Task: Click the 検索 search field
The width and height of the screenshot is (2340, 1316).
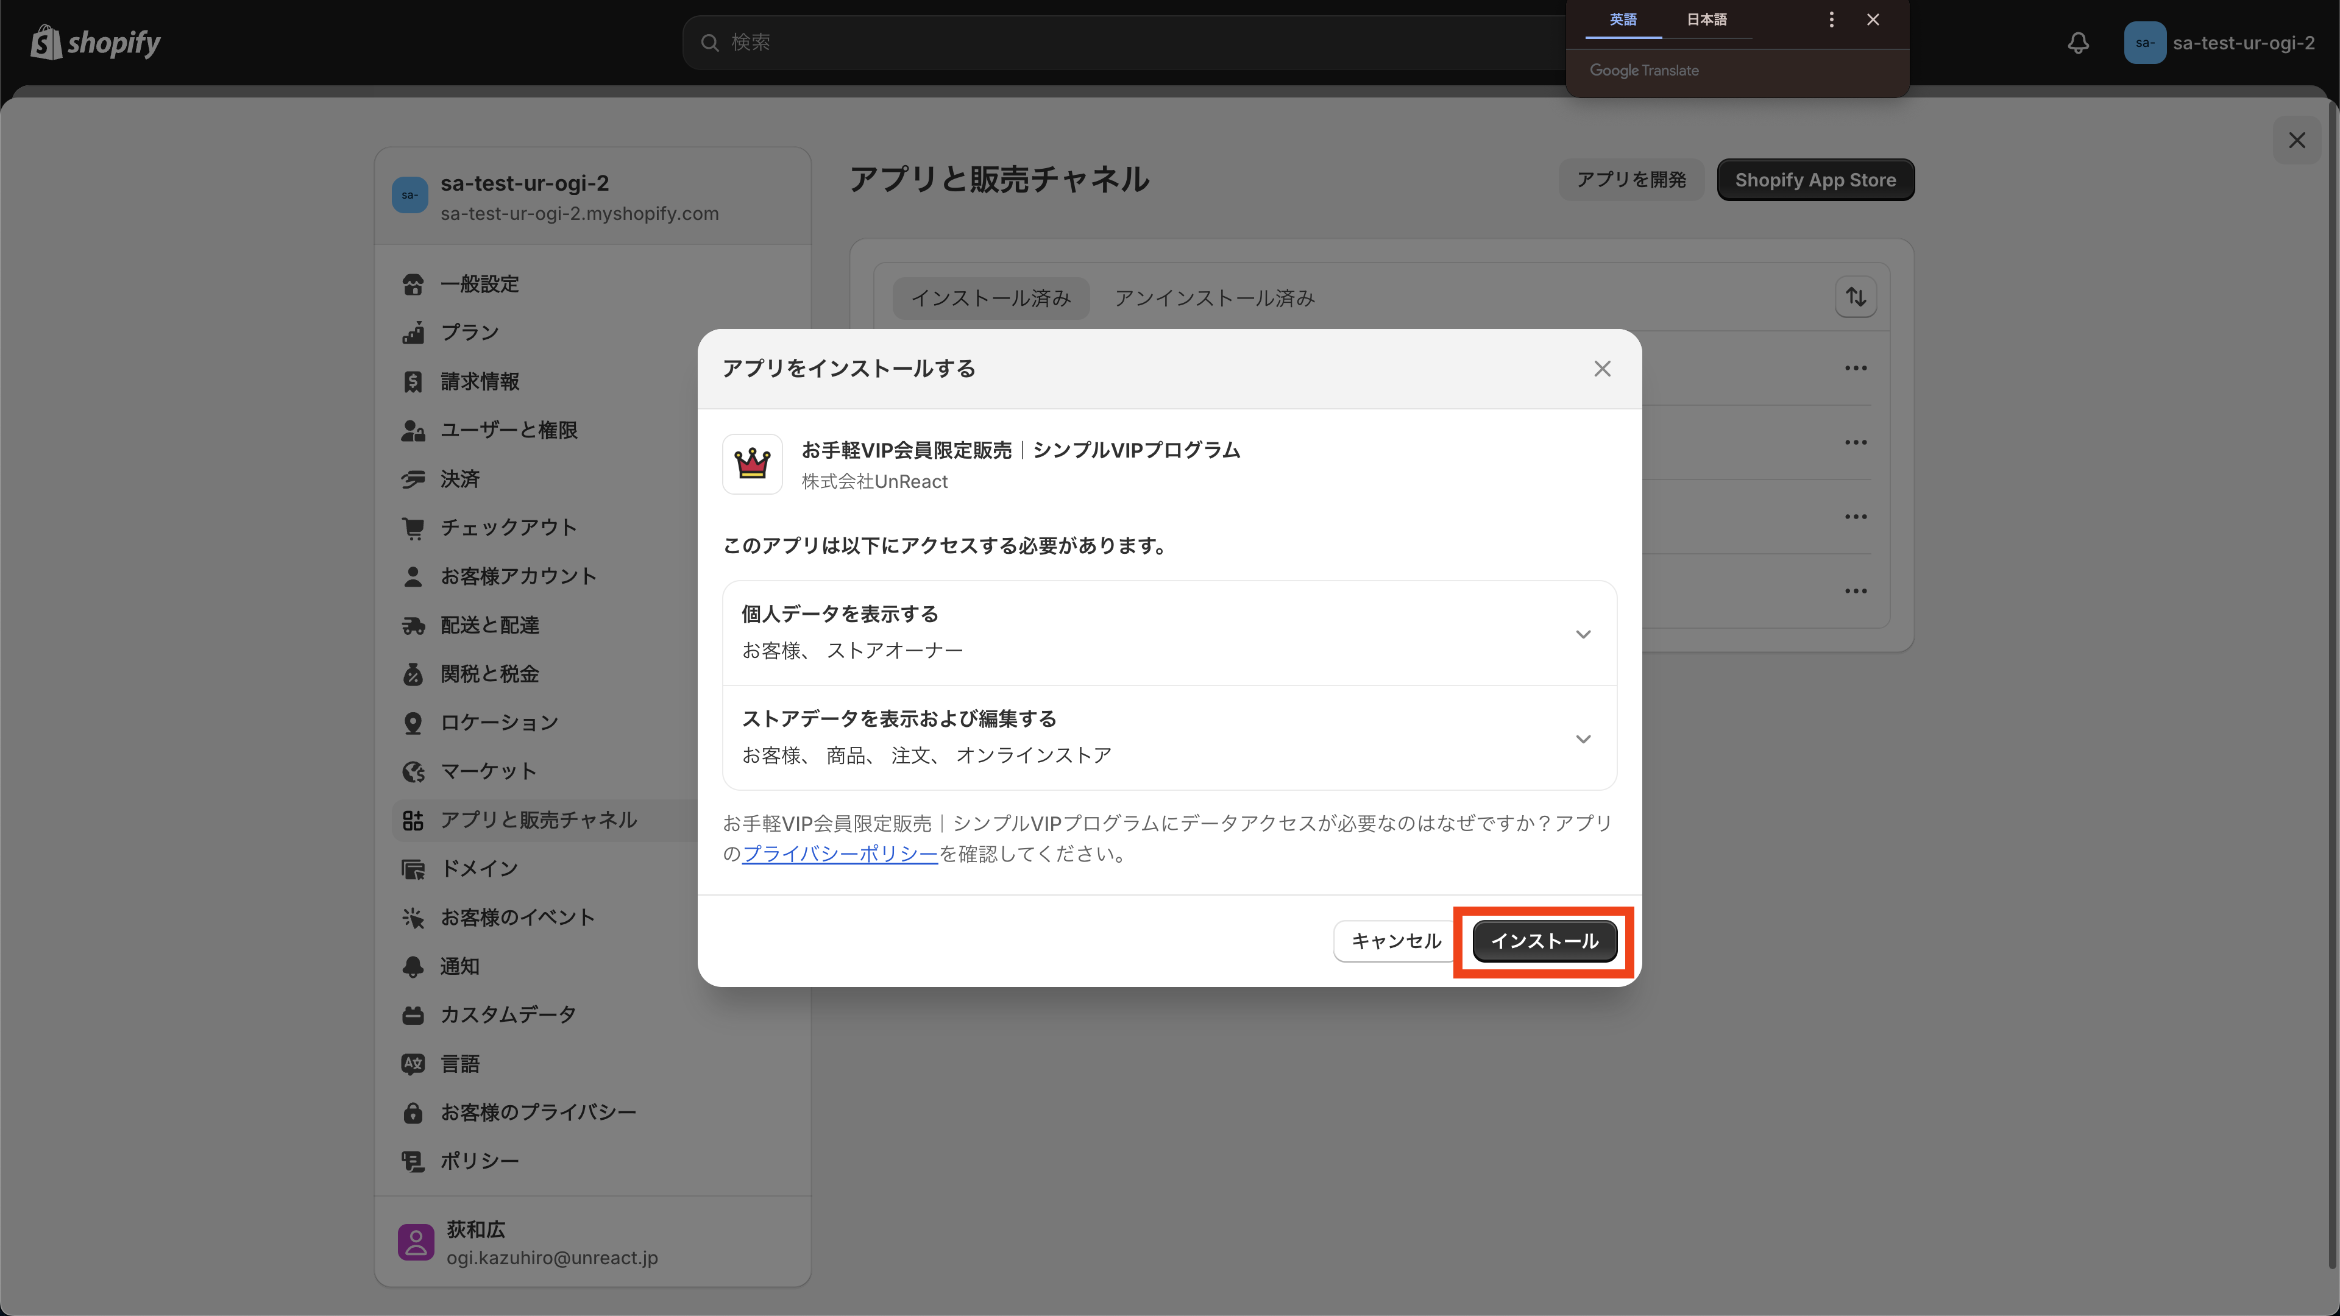Action: 999,42
